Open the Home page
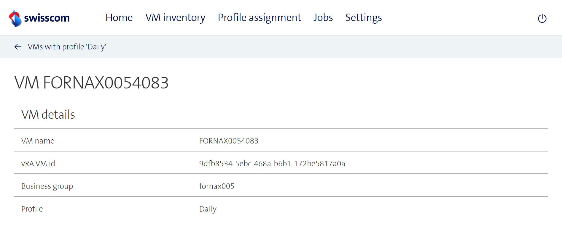This screenshot has width=562, height=229. coord(119,18)
